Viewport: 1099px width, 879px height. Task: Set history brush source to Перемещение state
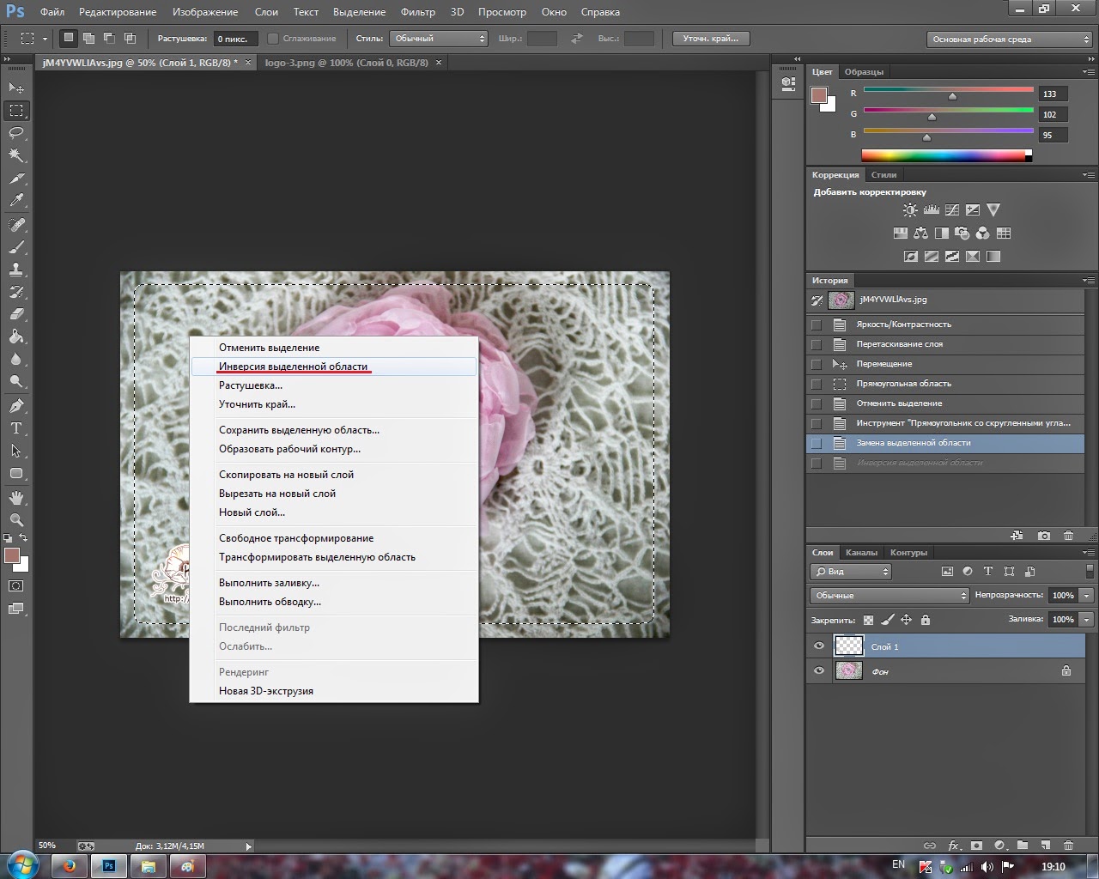click(817, 364)
